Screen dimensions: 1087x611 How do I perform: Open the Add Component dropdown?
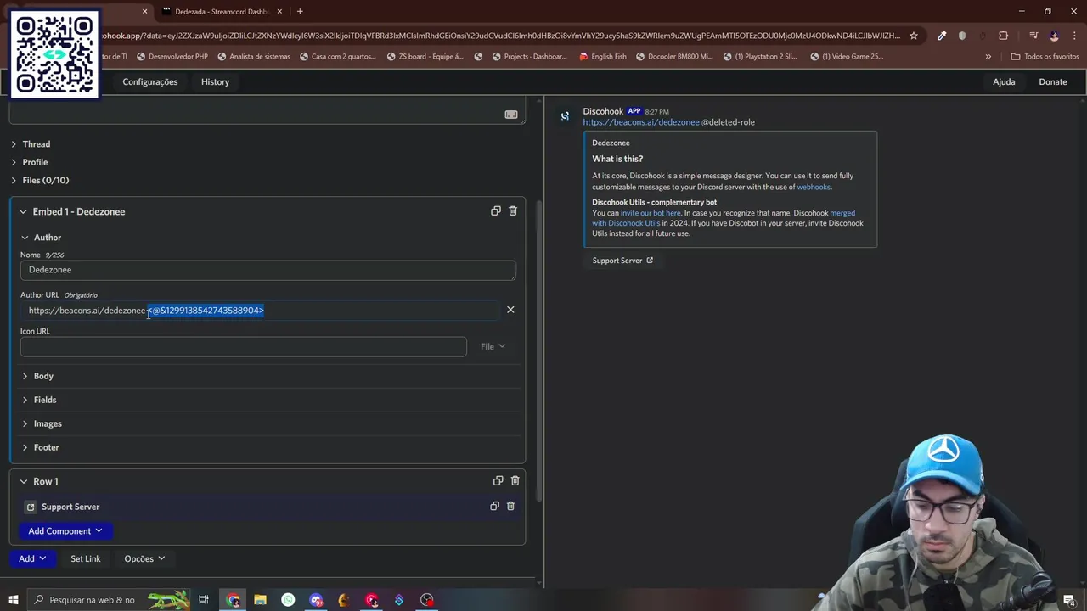[65, 531]
